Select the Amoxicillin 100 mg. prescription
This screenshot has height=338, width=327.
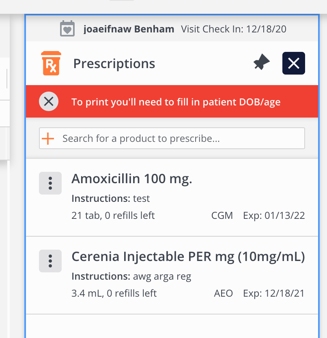pos(132,179)
